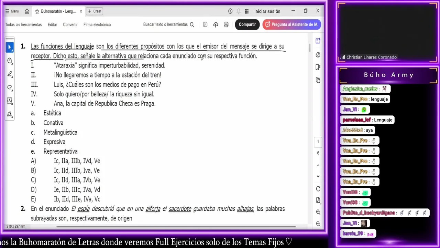Click the word Representativa
The height and width of the screenshot is (248, 440).
pos(60,151)
